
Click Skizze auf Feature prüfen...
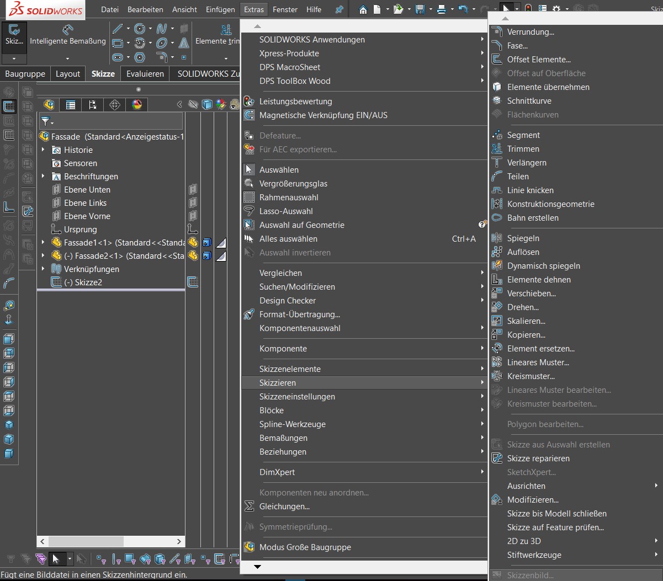(x=555, y=527)
